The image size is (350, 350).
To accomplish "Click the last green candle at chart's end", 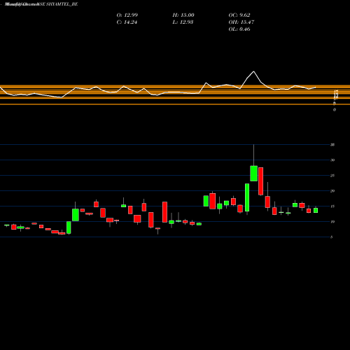I will 316,211.
